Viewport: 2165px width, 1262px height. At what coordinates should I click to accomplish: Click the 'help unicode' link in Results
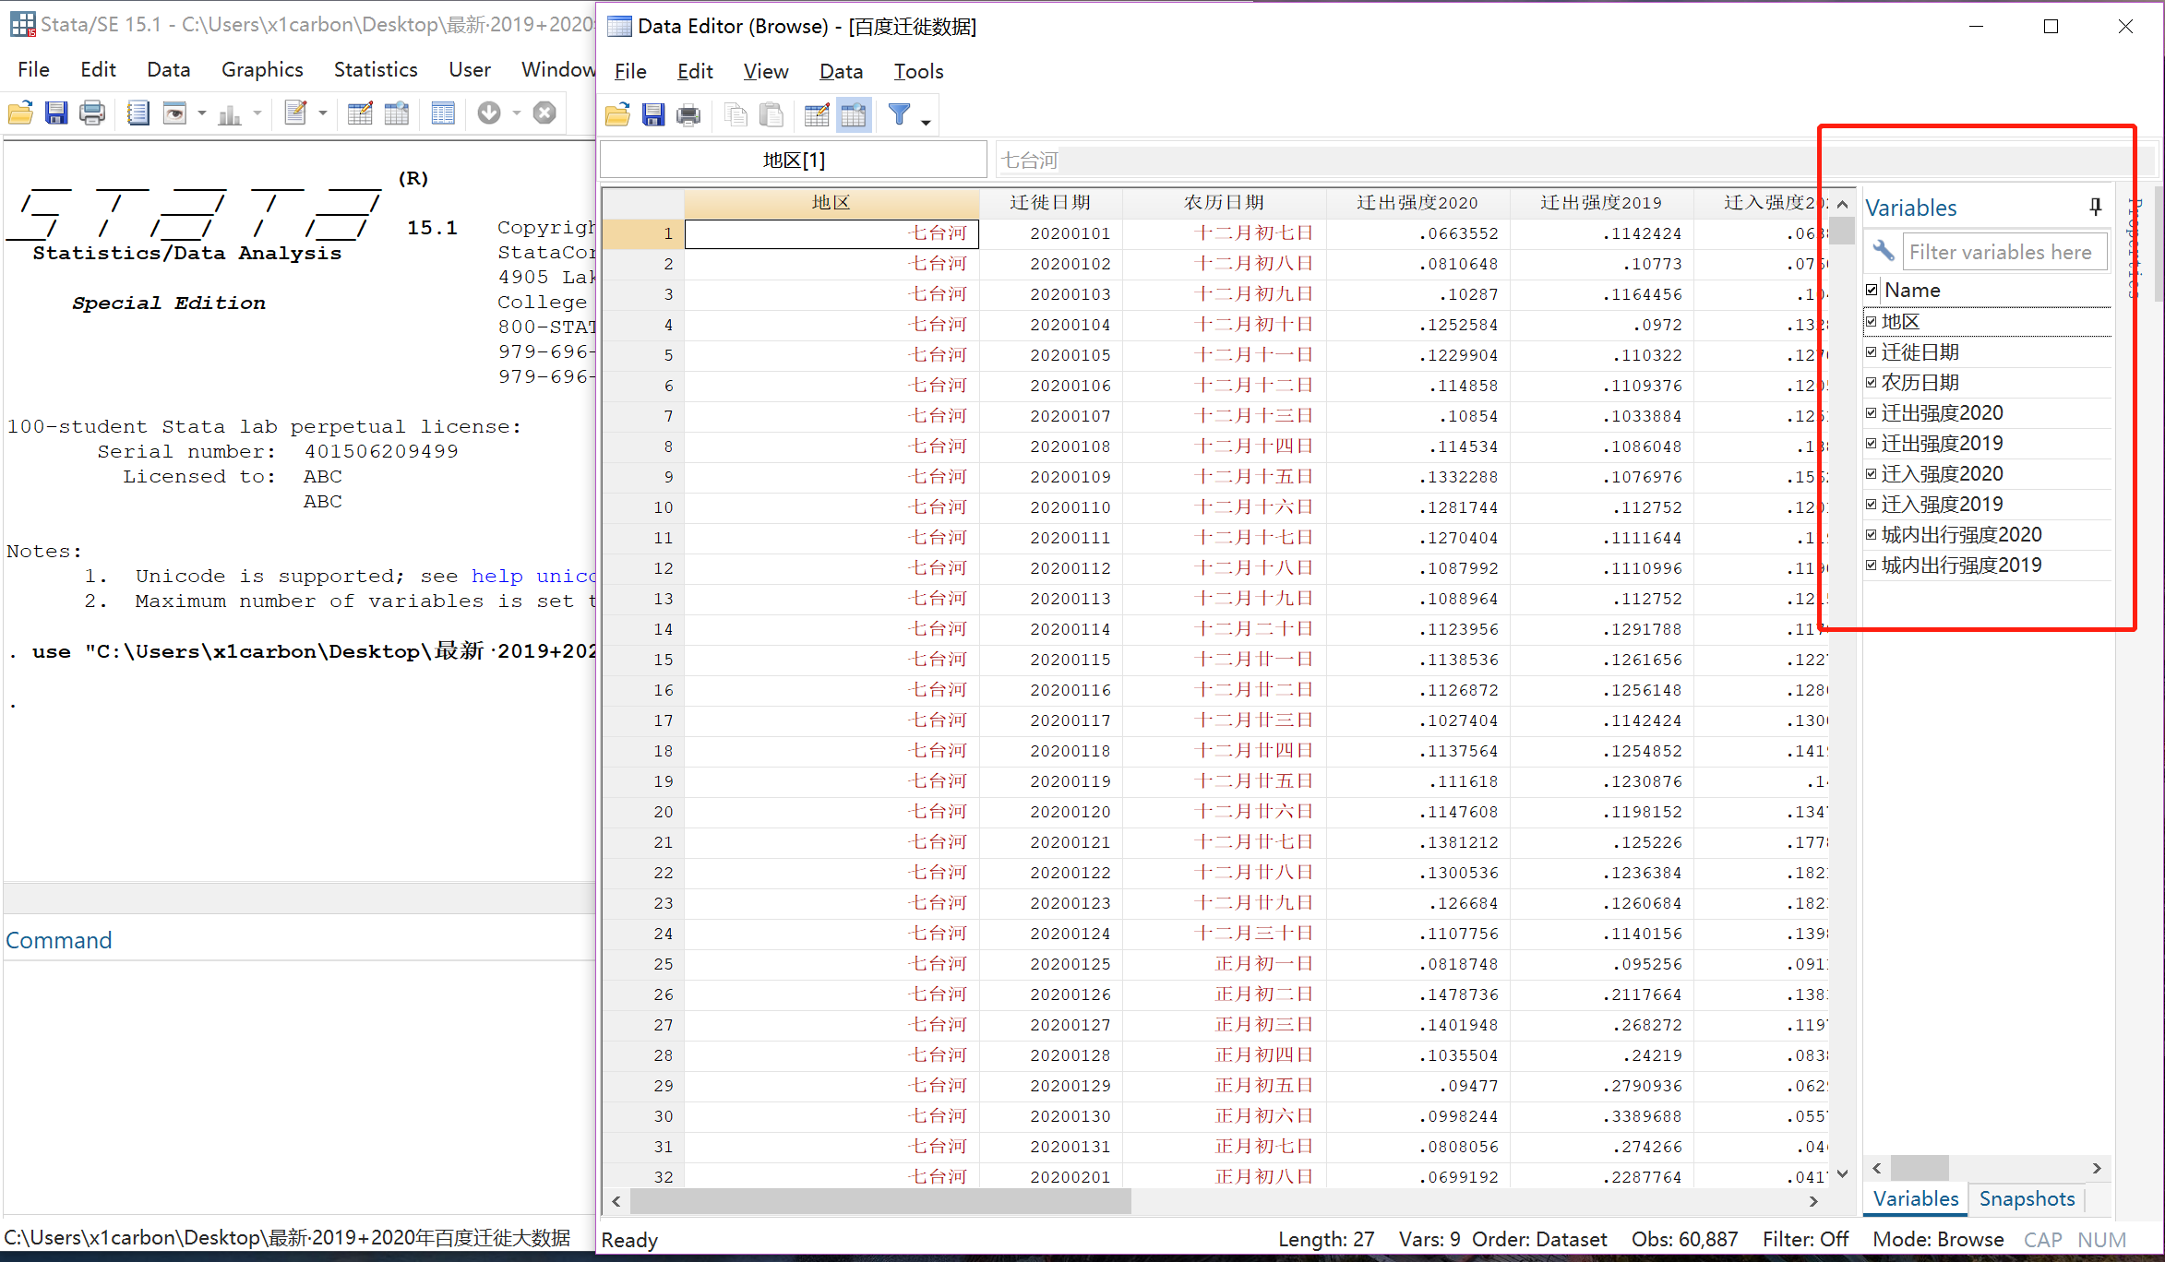(x=532, y=577)
